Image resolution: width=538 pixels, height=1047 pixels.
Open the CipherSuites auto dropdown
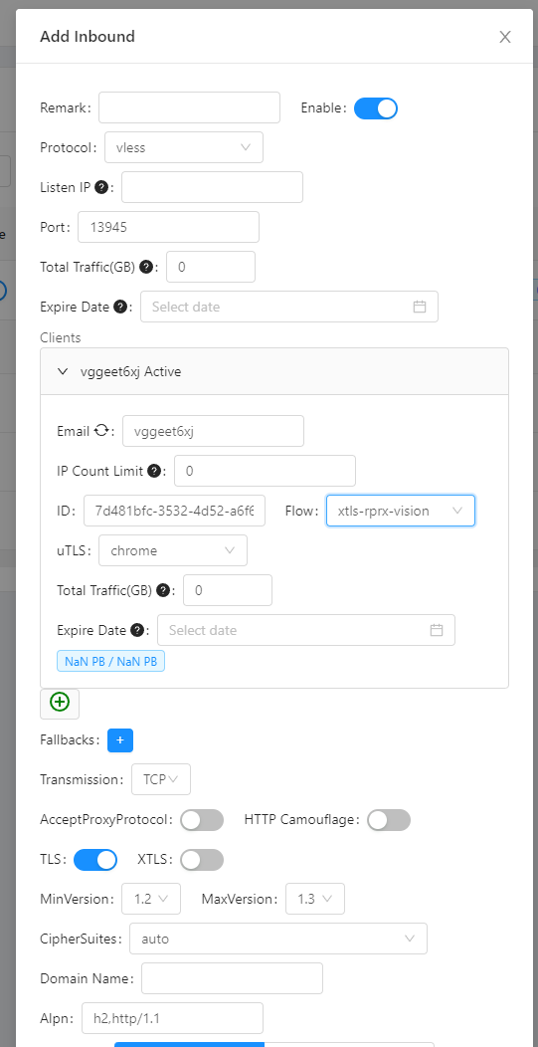(278, 939)
